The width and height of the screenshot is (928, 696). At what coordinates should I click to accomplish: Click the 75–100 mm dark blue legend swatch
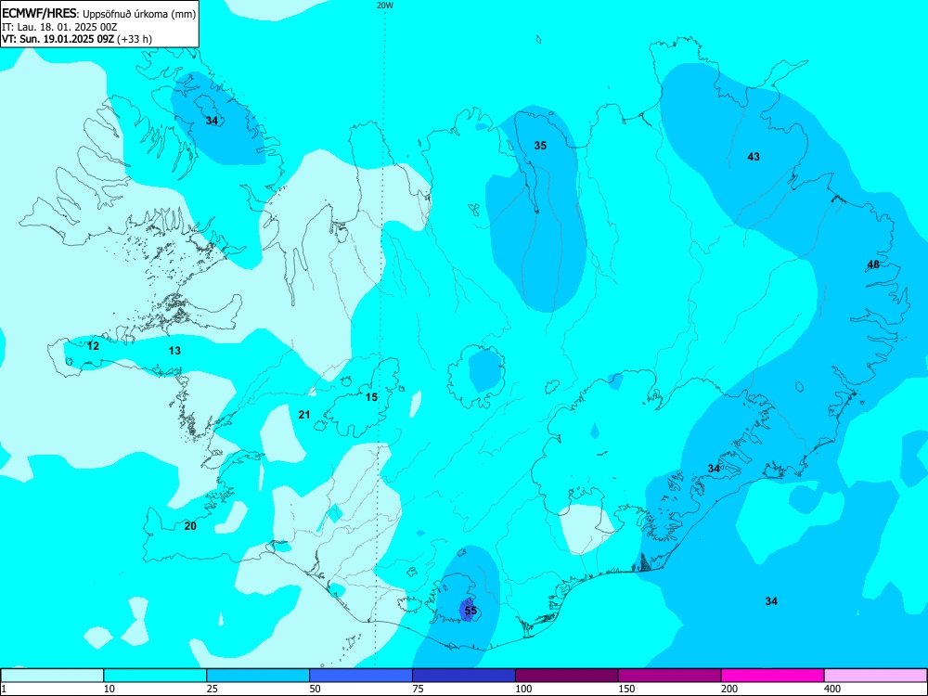[464, 676]
